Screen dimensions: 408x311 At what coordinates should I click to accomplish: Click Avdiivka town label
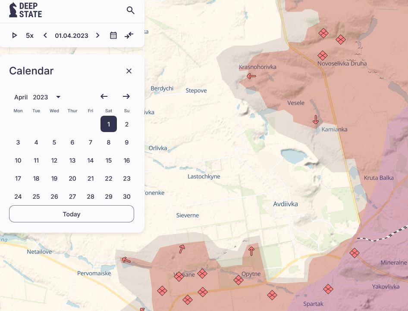pos(286,204)
